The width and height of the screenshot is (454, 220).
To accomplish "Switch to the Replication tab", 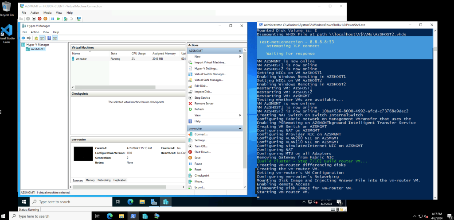I will 120,180.
